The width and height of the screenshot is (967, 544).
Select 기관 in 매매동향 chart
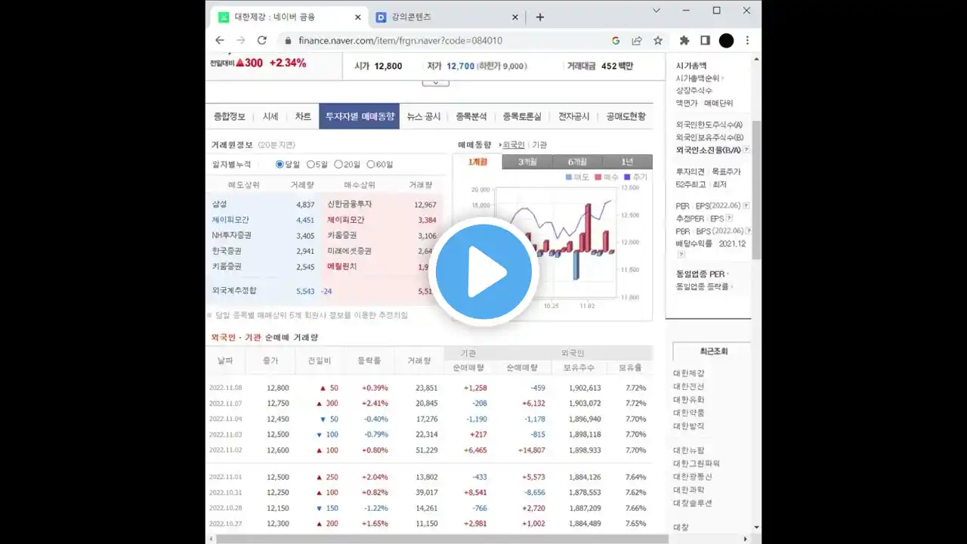coord(539,144)
